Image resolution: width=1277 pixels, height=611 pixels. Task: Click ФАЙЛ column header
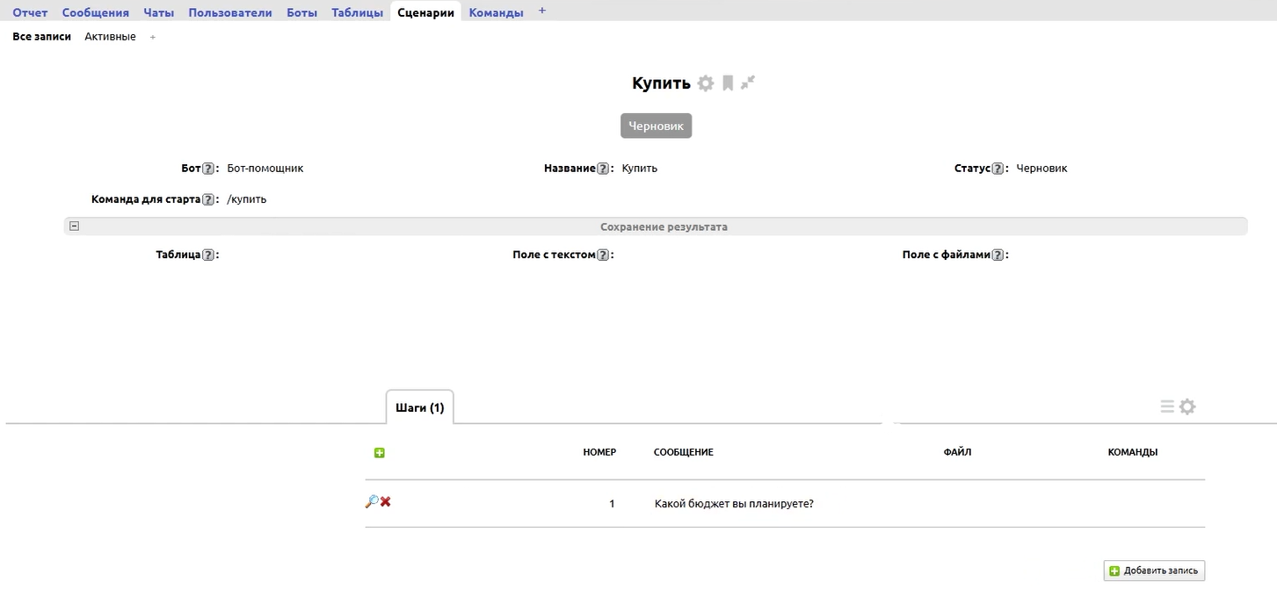click(x=957, y=453)
